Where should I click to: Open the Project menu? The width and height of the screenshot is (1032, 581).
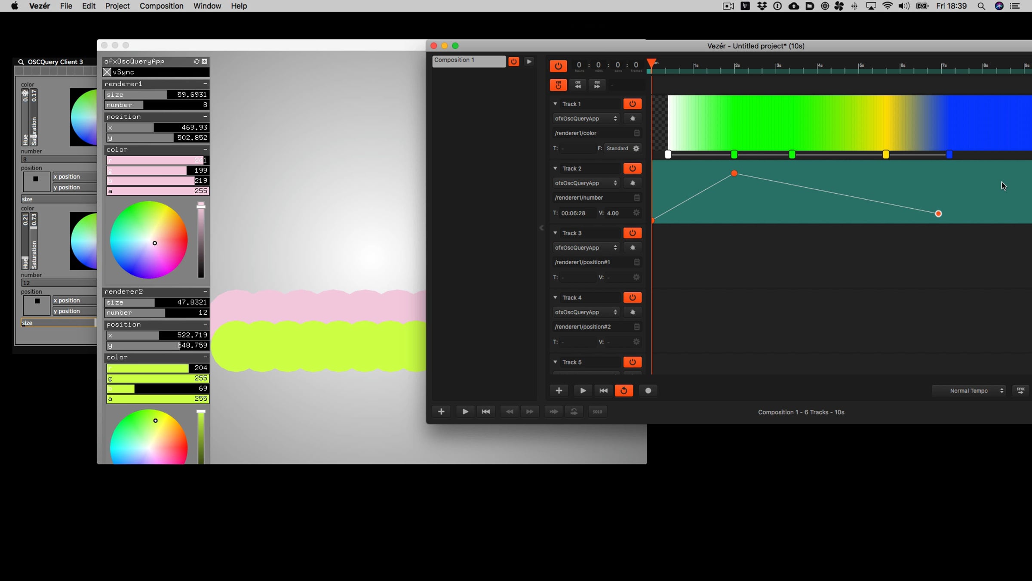(117, 6)
